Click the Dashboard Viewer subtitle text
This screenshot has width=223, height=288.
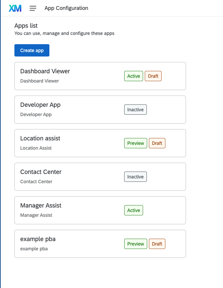(39, 81)
